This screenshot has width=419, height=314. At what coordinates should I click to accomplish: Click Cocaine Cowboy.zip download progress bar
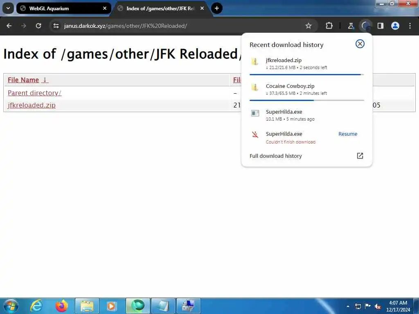click(306, 100)
